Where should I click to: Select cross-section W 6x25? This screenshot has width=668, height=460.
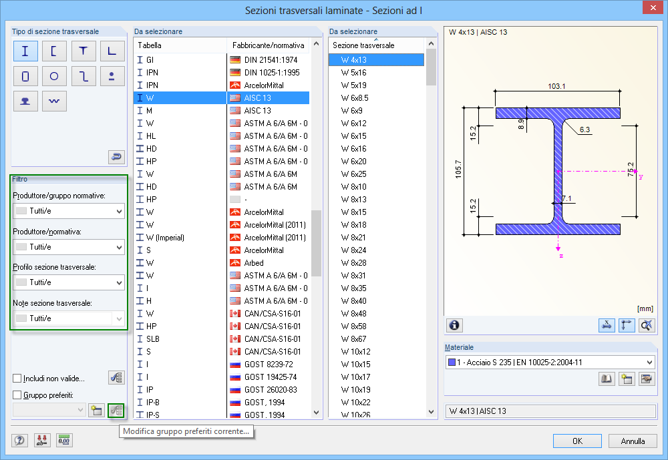[x=377, y=174]
